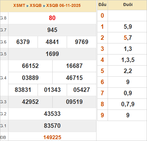147x141 pixels.
Task: Click the G.5 row label
Action: click(3, 54)
